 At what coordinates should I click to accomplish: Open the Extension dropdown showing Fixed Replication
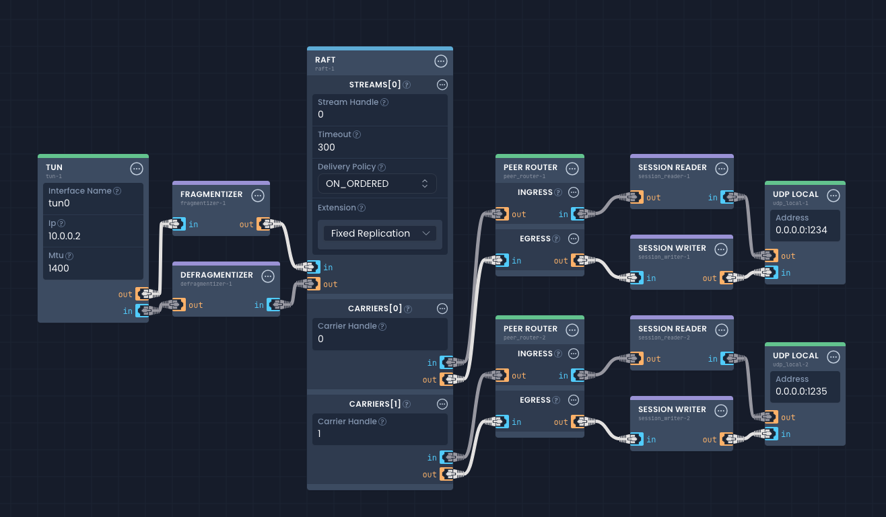click(x=379, y=233)
